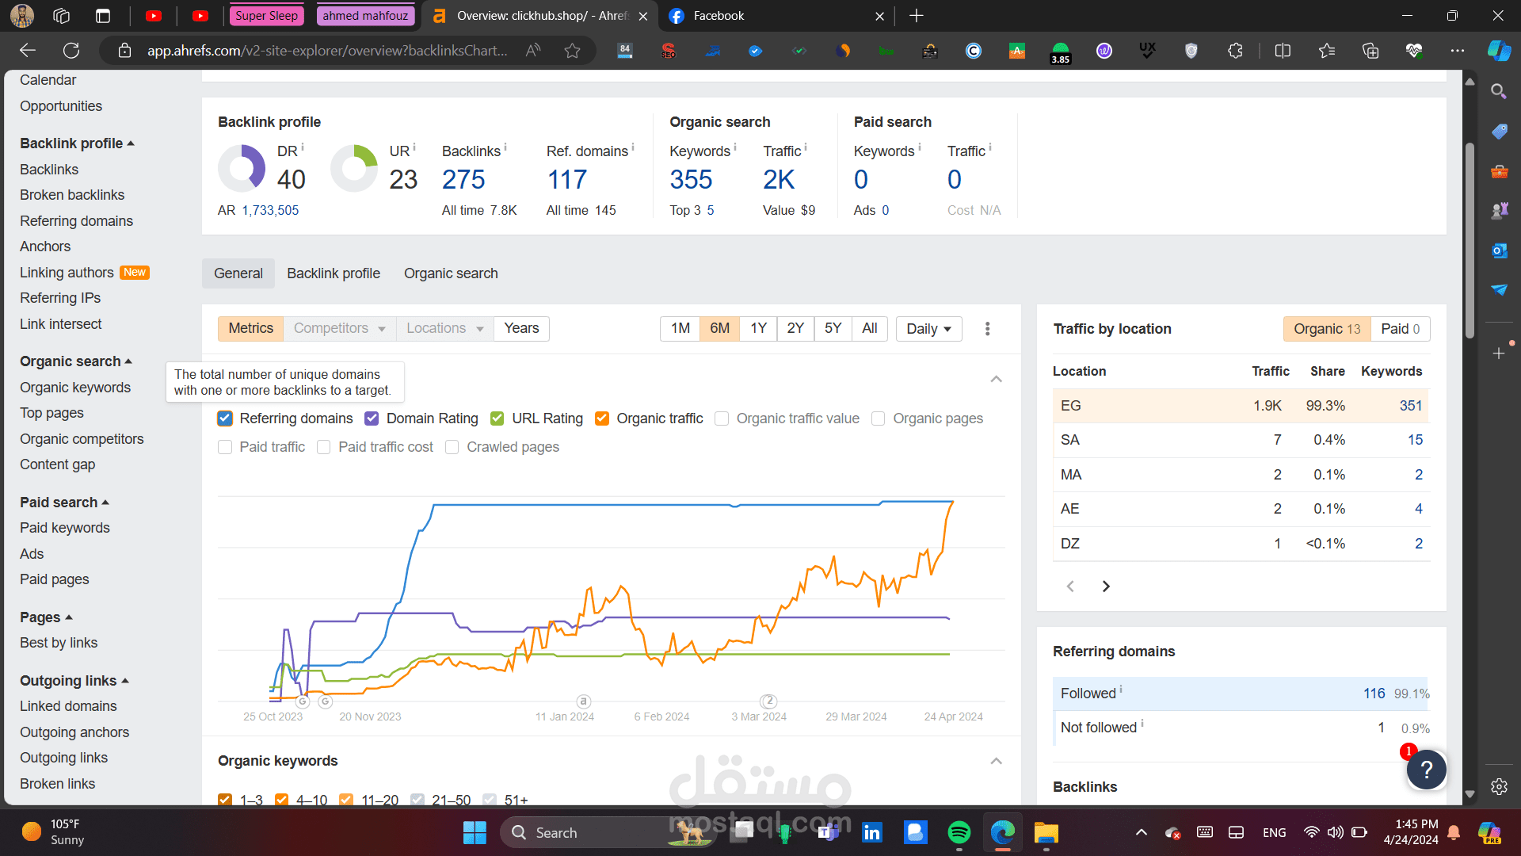Click the browser refresh icon
This screenshot has width=1521, height=856.
pyautogui.click(x=71, y=51)
